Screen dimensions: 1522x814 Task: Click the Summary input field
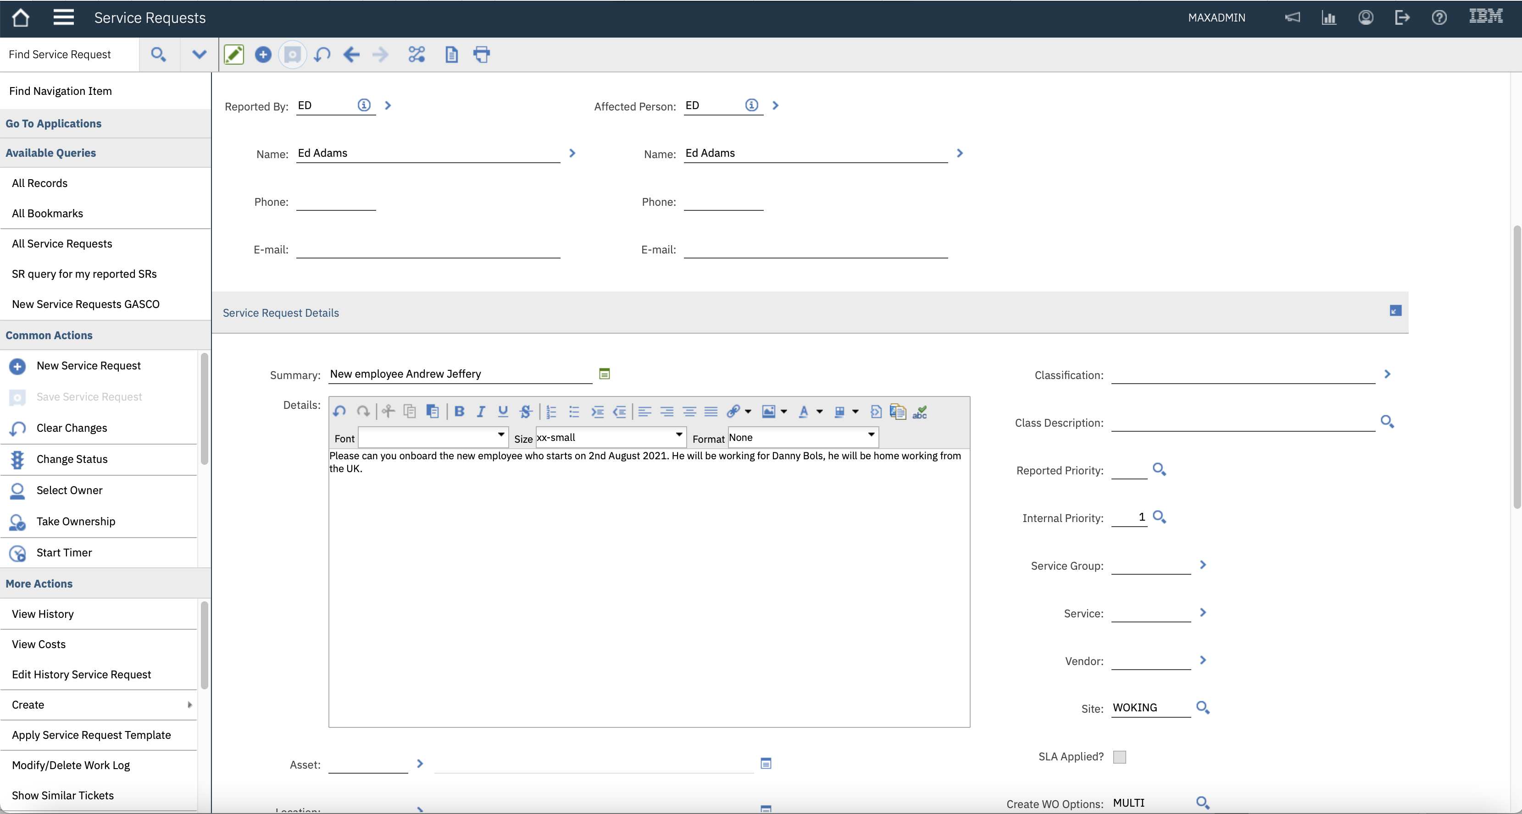(x=460, y=374)
